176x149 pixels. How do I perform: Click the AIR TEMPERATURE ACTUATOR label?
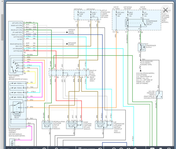pyautogui.click(x=119, y=127)
